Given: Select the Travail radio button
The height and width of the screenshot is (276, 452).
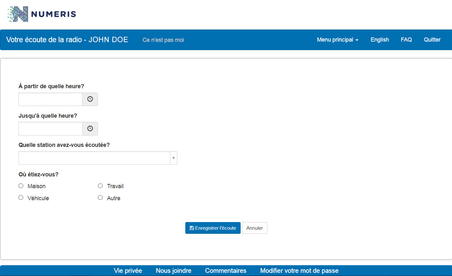Looking at the screenshot, I should click(x=100, y=186).
